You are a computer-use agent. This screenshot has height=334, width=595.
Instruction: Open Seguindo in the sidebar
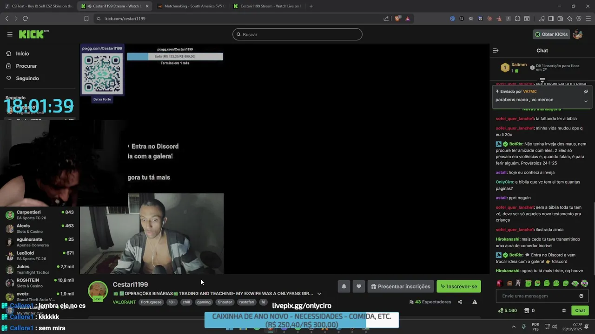coord(27,78)
